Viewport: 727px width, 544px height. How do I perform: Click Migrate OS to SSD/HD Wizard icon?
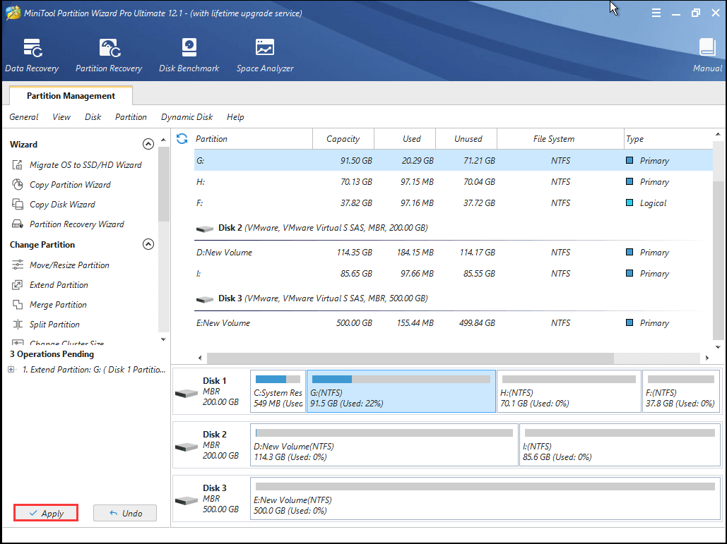tap(18, 165)
